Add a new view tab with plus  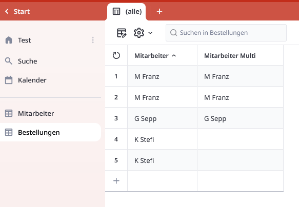pyautogui.click(x=160, y=11)
